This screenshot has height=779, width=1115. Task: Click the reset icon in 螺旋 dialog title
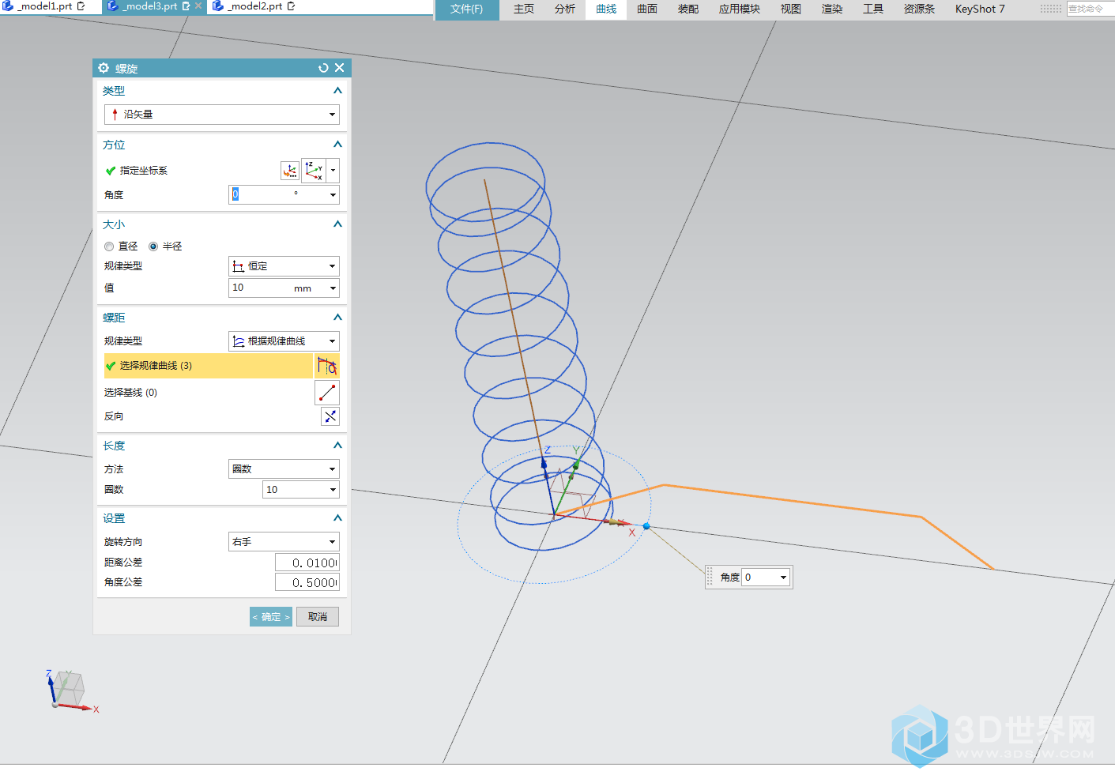coord(323,69)
